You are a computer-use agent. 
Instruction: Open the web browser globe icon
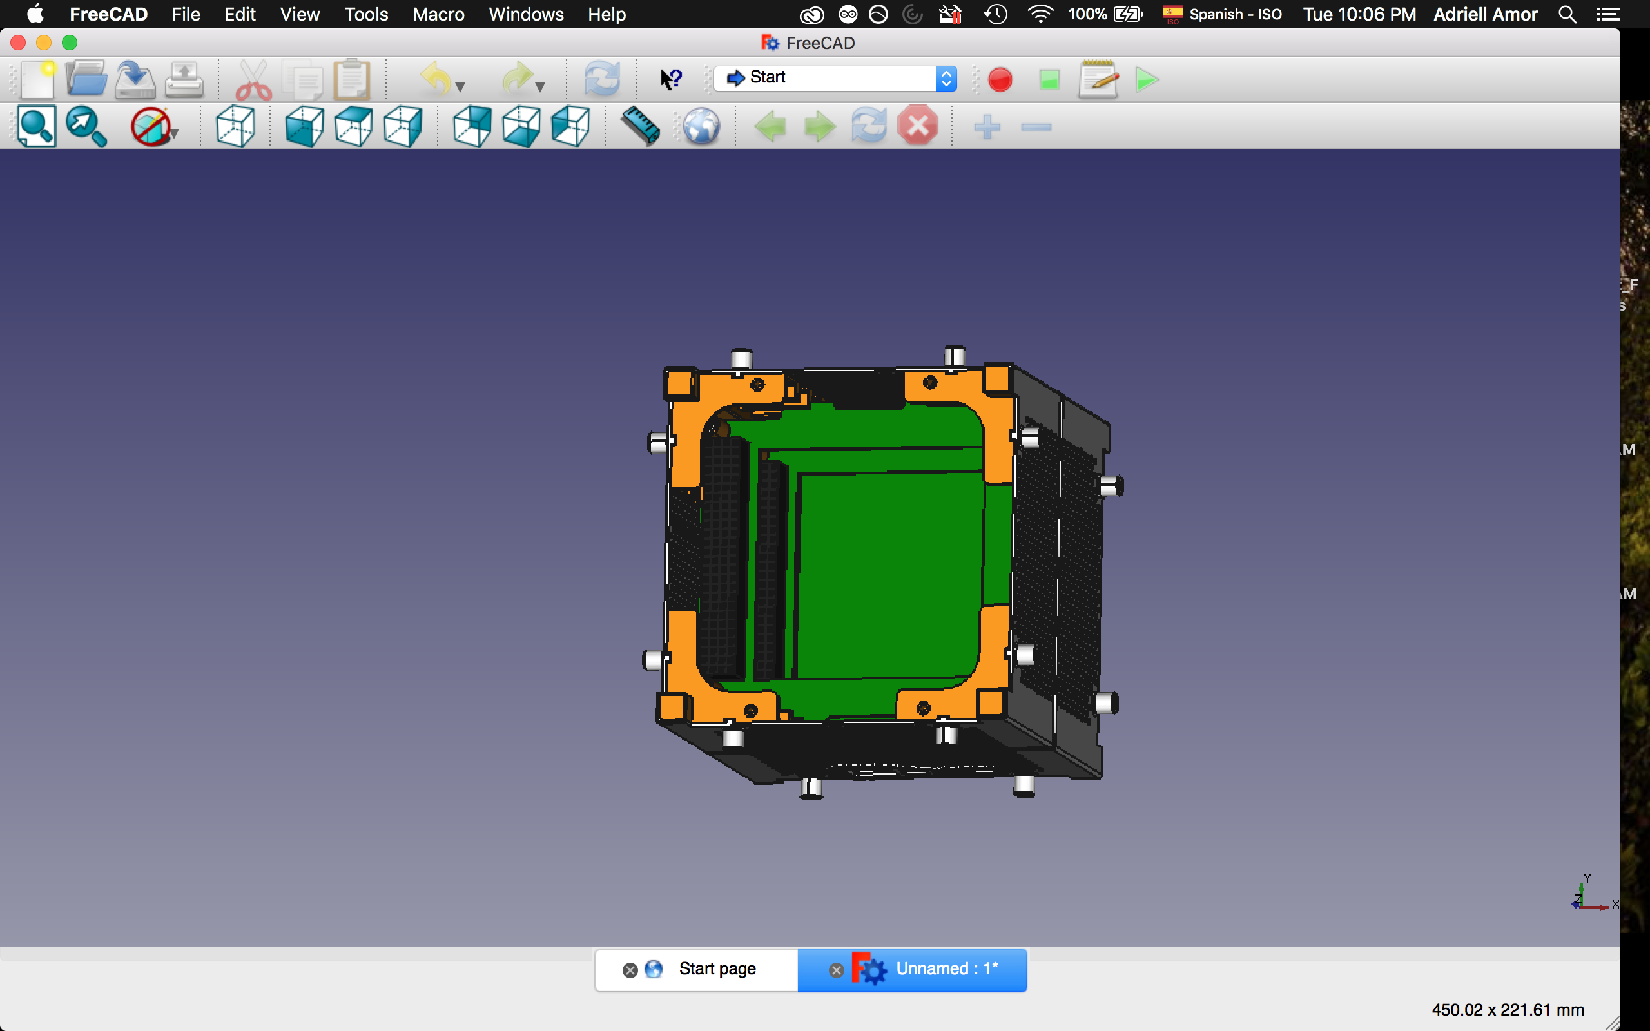point(701,127)
